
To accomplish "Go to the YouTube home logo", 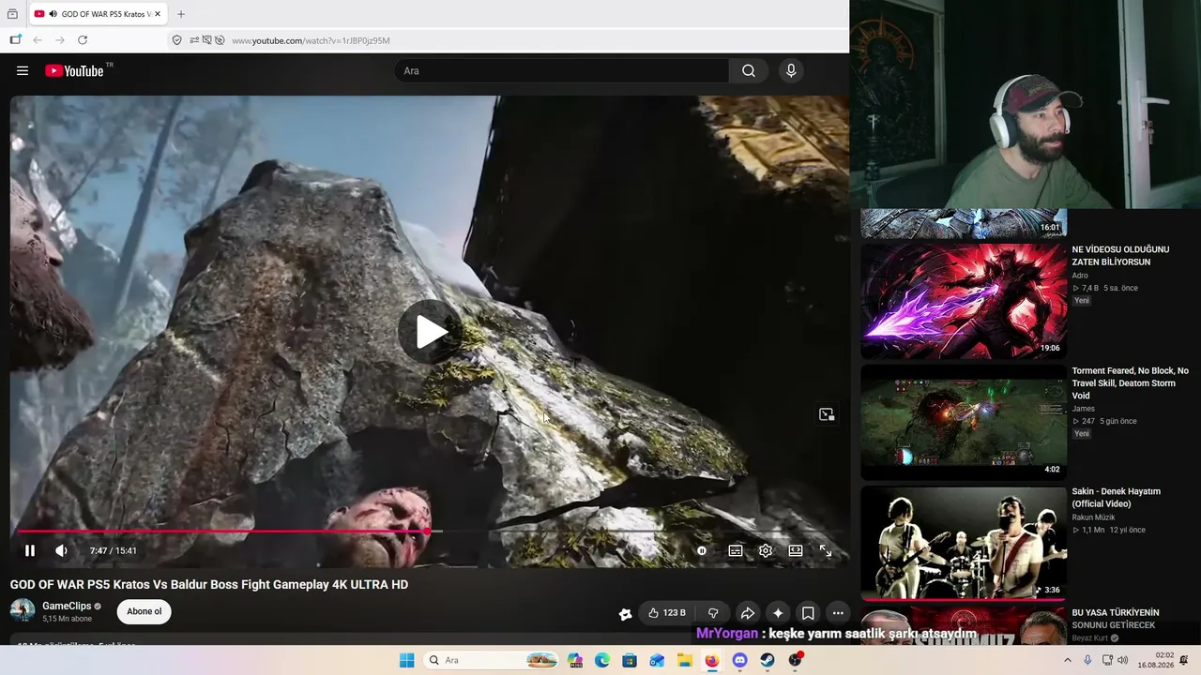I will coord(74,70).
